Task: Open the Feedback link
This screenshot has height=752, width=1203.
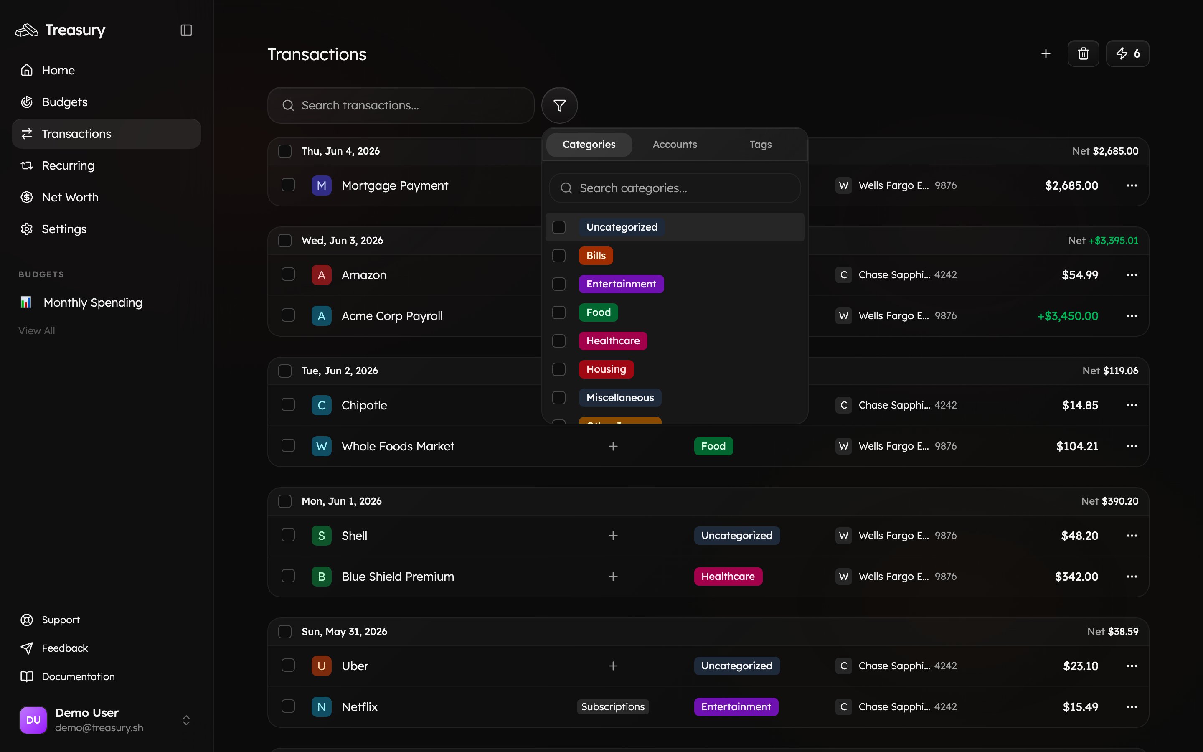Action: point(65,648)
